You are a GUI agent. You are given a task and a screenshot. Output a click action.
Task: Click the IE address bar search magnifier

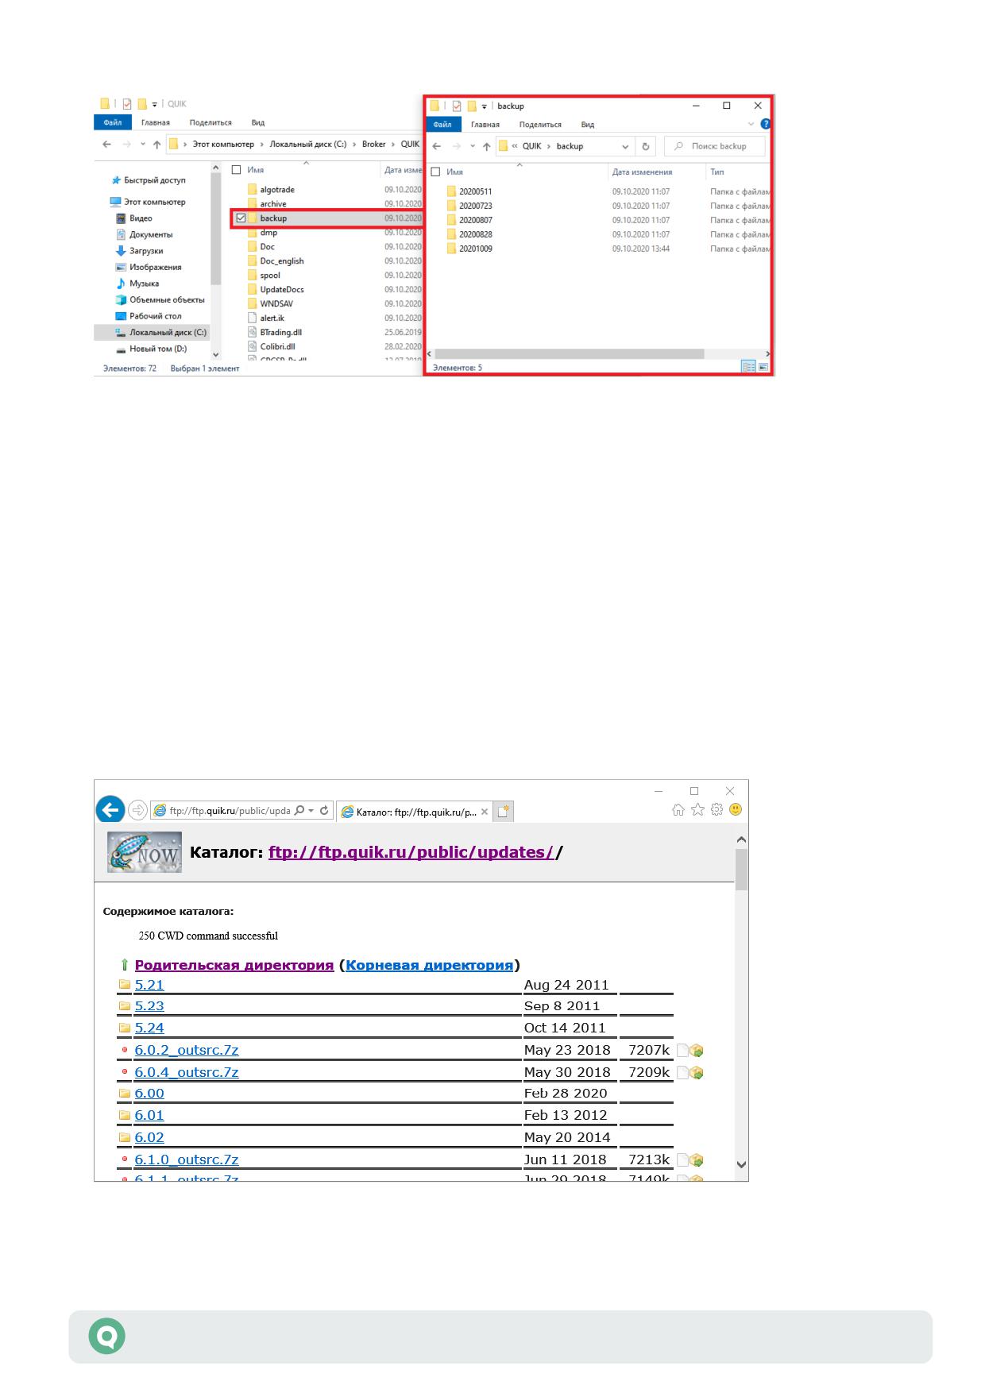299,810
